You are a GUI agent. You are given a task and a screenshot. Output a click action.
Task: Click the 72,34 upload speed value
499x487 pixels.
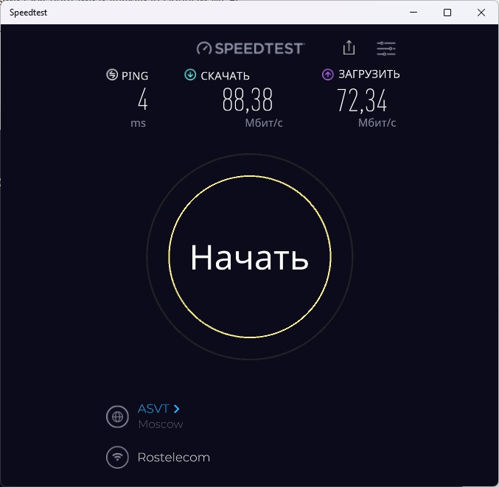(362, 100)
